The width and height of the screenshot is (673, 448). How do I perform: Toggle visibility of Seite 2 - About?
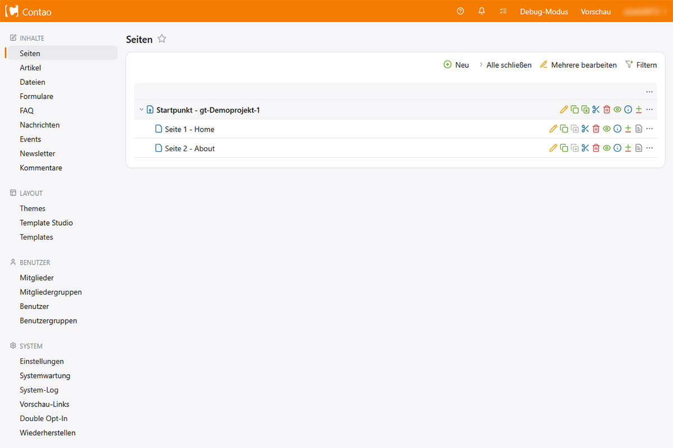pyautogui.click(x=607, y=148)
